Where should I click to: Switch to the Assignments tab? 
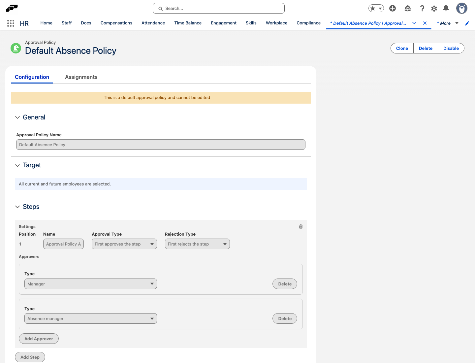click(81, 77)
